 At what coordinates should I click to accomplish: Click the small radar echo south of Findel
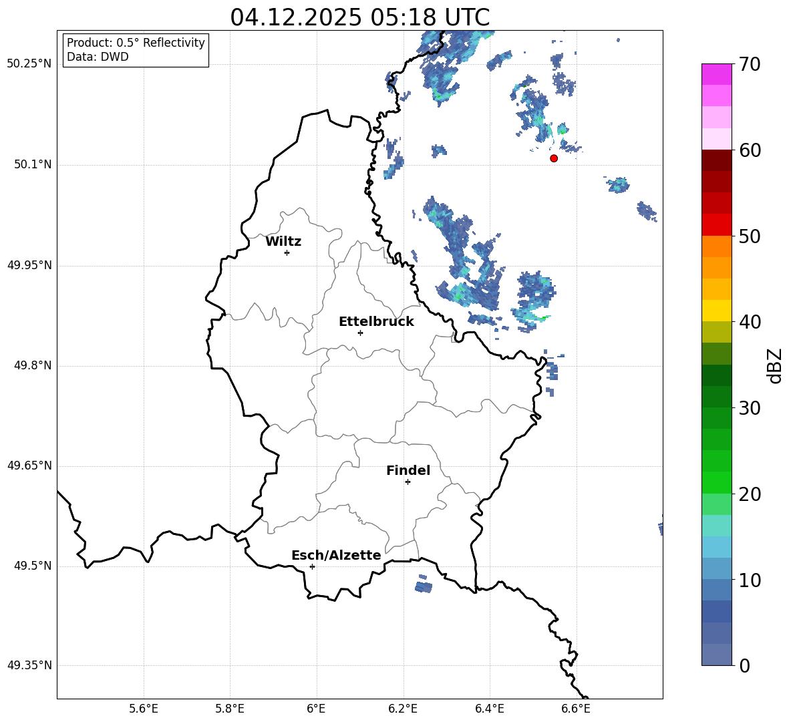point(424,586)
